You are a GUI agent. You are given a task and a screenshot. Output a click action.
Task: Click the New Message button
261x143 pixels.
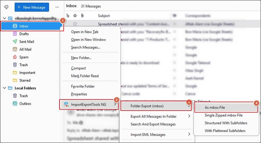[32, 7]
